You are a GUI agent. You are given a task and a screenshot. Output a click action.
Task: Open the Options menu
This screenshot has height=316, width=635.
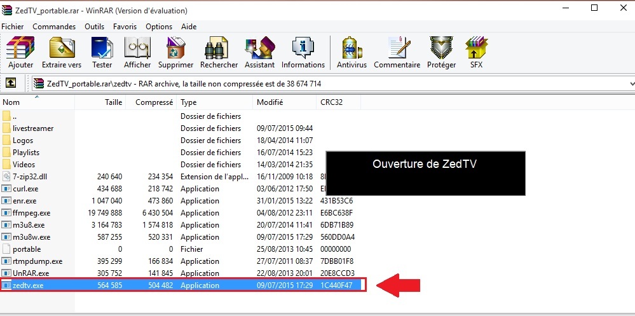point(159,27)
